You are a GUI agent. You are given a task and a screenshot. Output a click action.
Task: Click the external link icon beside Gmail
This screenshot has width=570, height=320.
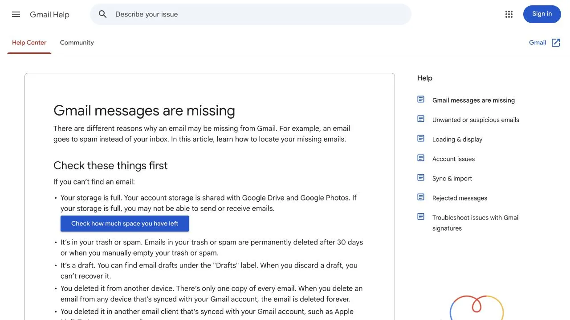(556, 43)
